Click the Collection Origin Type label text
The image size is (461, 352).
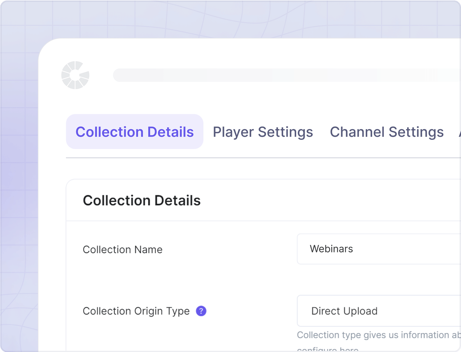[x=136, y=311]
